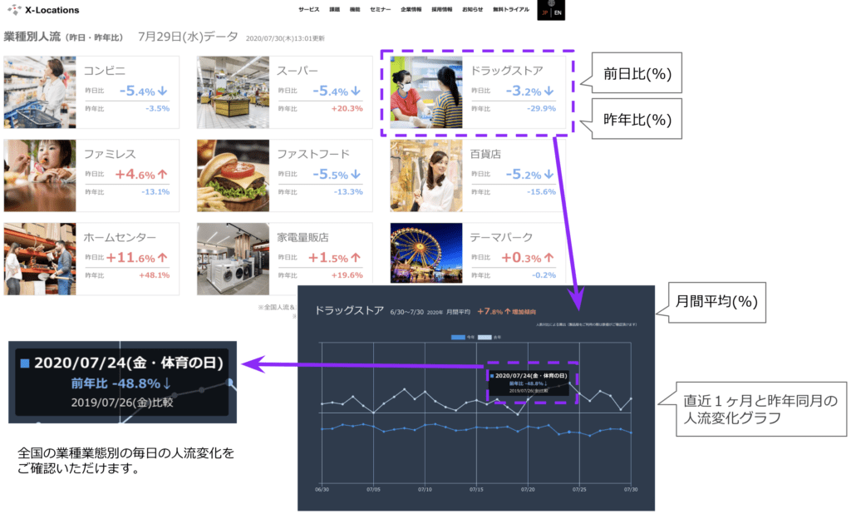The image size is (851, 514).
Task: Click the up arrow next to テーマパーク +0.3%
Action: [x=550, y=257]
